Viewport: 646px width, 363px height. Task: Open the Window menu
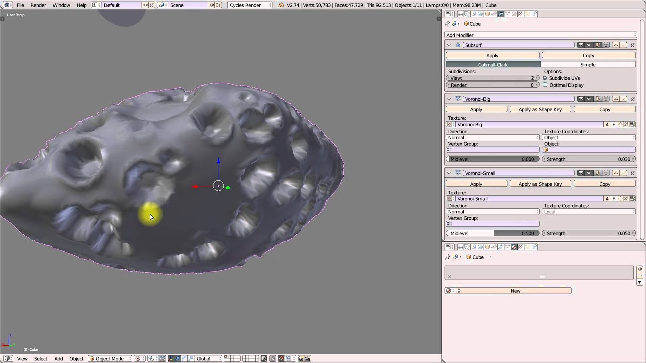pos(62,5)
